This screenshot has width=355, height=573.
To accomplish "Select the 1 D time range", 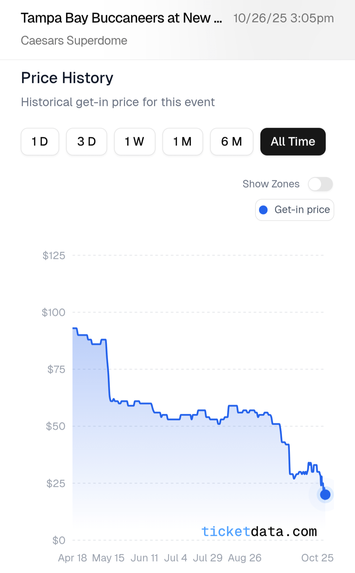I will (40, 141).
